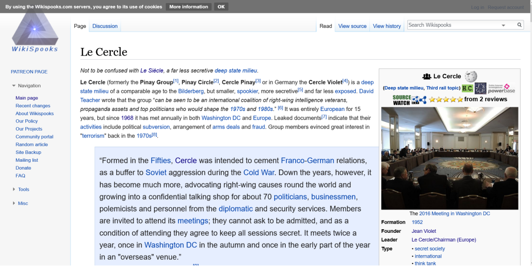Open Recent changes in sidebar
Image resolution: width=532 pixels, height=266 pixels.
33,106
